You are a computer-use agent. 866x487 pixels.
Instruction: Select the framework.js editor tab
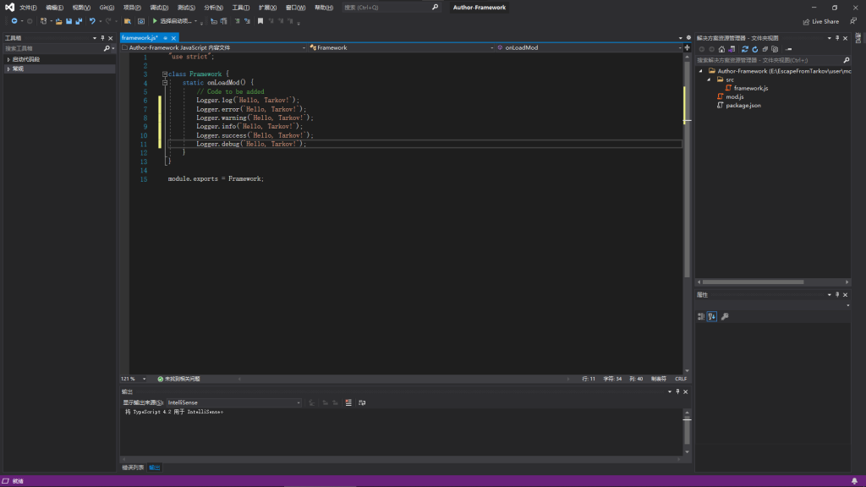coord(140,38)
